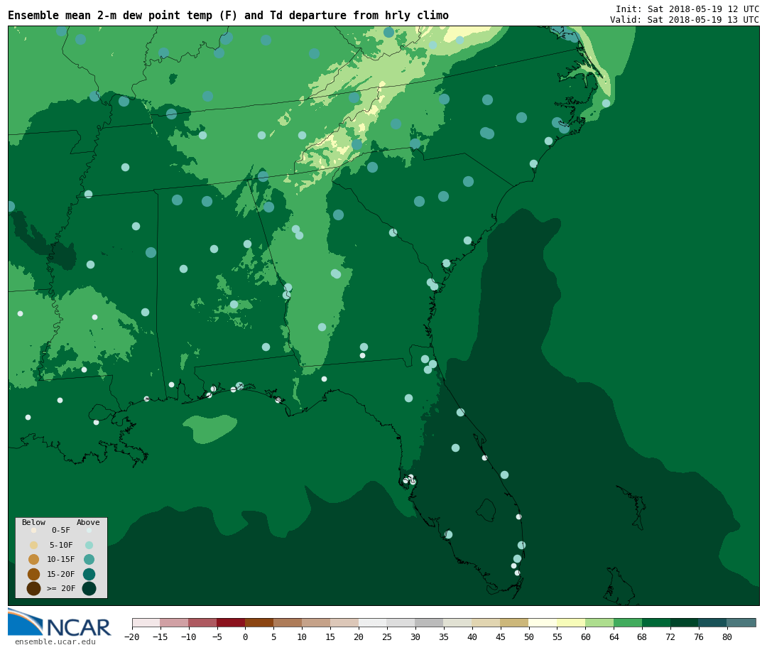Click the Below >= 20F dark brown circle
This screenshot has height=650, width=767.
tap(33, 588)
